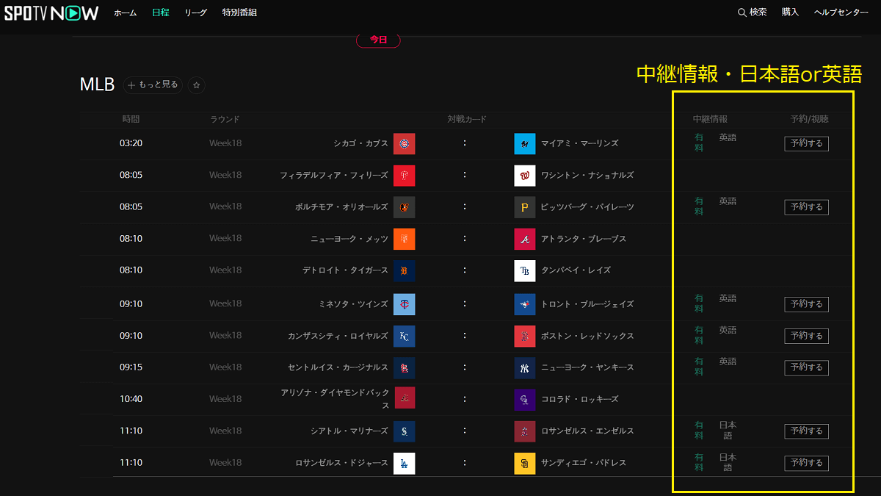Click the 時間 column header

[131, 119]
